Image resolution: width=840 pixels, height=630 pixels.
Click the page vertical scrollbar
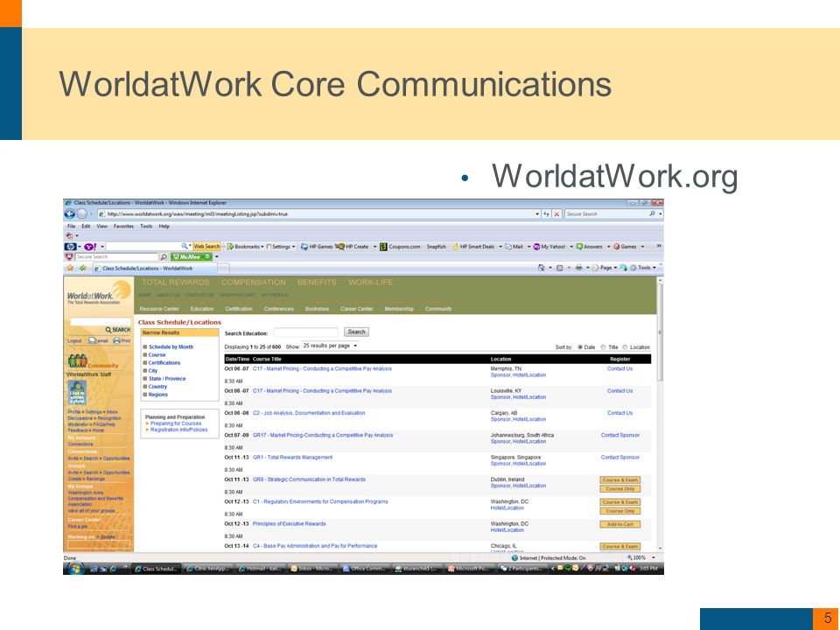[x=660, y=414]
